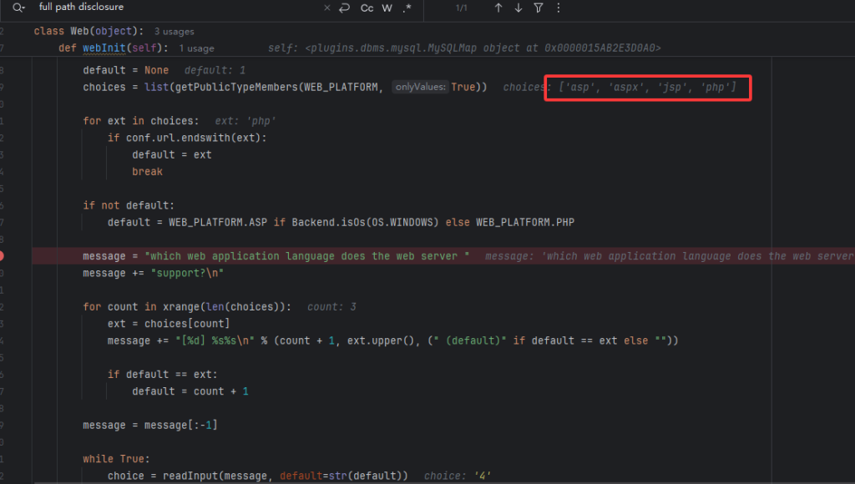Viewport: 855px width, 484px height.
Task: Open the search filter funnel options
Action: tap(539, 8)
